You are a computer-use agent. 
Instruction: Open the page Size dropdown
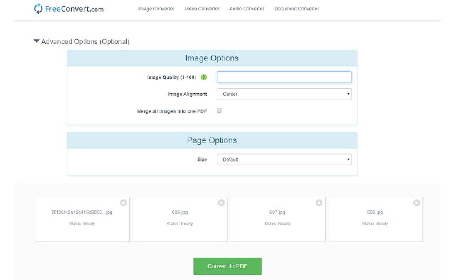tap(284, 160)
